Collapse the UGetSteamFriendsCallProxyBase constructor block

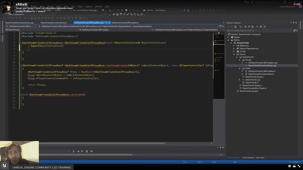pyautogui.click(x=21, y=43)
